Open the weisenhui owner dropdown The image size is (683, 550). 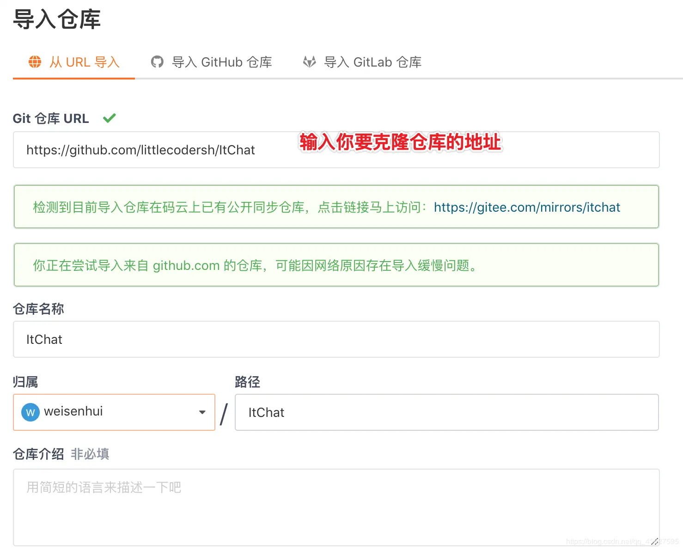pos(114,412)
